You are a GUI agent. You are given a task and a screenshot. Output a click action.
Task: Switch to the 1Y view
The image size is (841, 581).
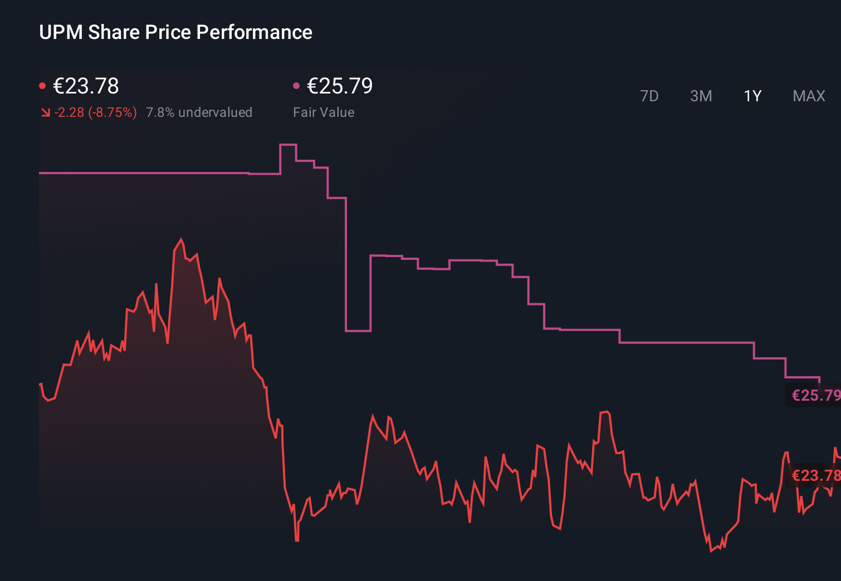click(x=752, y=96)
